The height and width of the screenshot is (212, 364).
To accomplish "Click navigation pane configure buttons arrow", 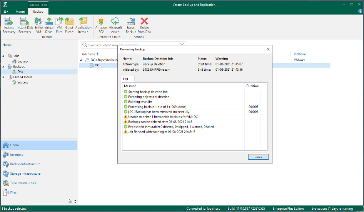I will tap(75, 201).
